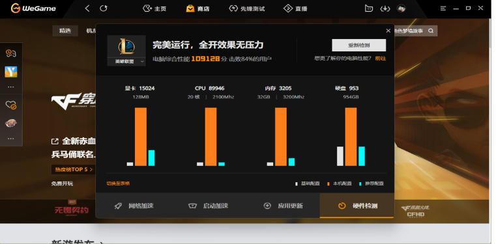Click the 109128 overall score

coord(205,59)
